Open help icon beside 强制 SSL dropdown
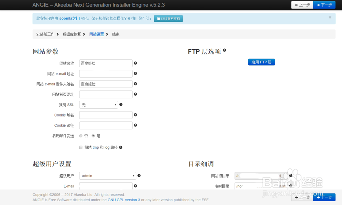This screenshot has height=205, width=342. (x=121, y=105)
